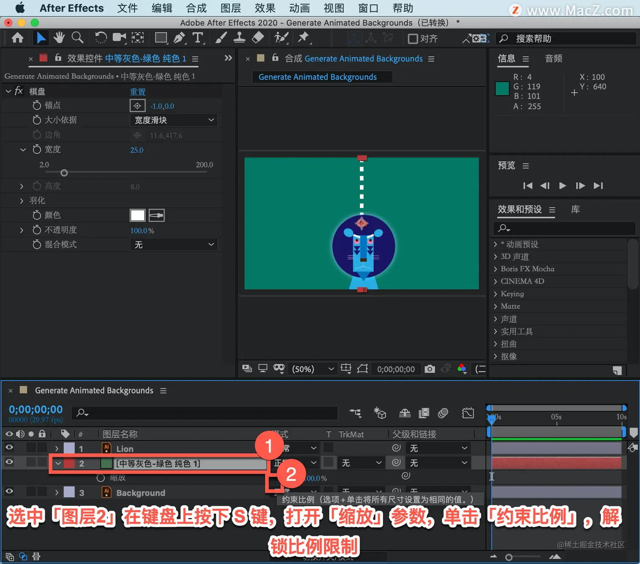Click the 重置 reset link

point(138,92)
